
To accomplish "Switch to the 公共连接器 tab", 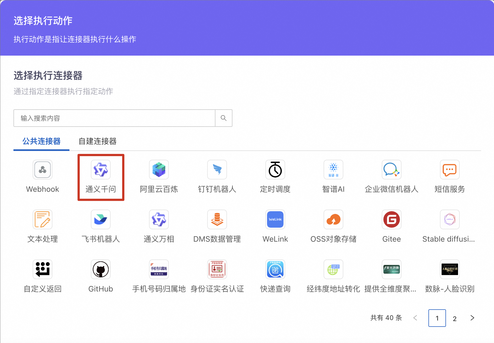I will (41, 141).
